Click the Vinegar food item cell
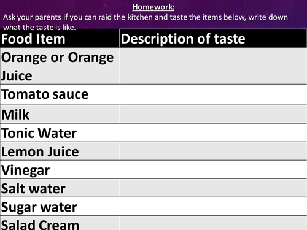This screenshot has width=307, height=230. click(x=60, y=170)
